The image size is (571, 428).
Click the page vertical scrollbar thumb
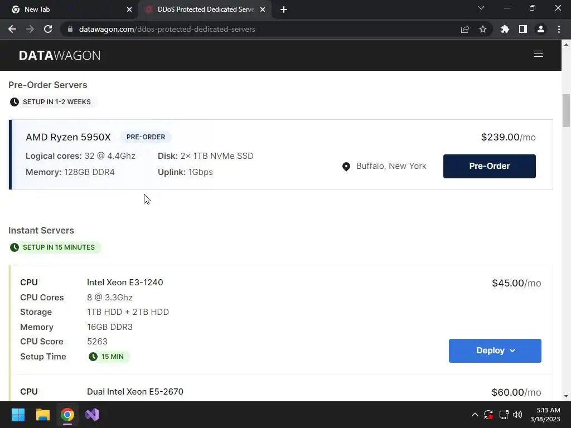[x=566, y=111]
